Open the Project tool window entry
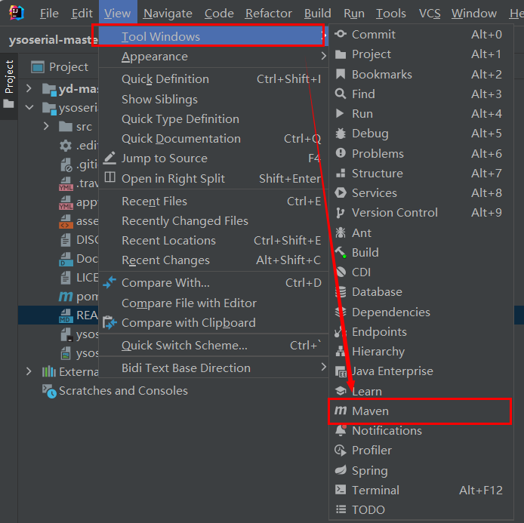Viewport: 524px width, 523px height. pyautogui.click(x=421, y=54)
